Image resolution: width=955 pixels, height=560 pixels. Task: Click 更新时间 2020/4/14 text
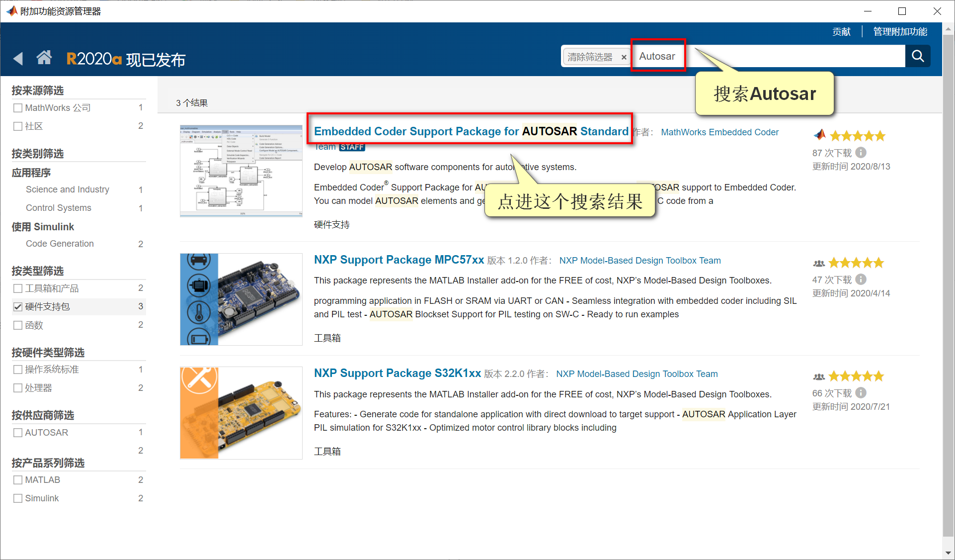click(851, 293)
